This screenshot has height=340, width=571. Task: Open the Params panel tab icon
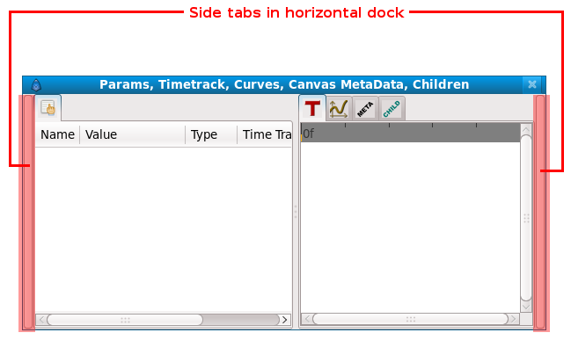(x=48, y=108)
